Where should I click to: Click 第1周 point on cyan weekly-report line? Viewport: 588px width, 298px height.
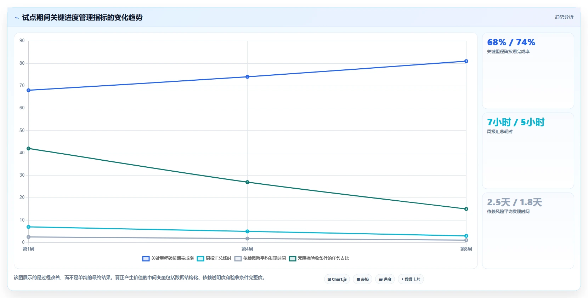point(28,227)
